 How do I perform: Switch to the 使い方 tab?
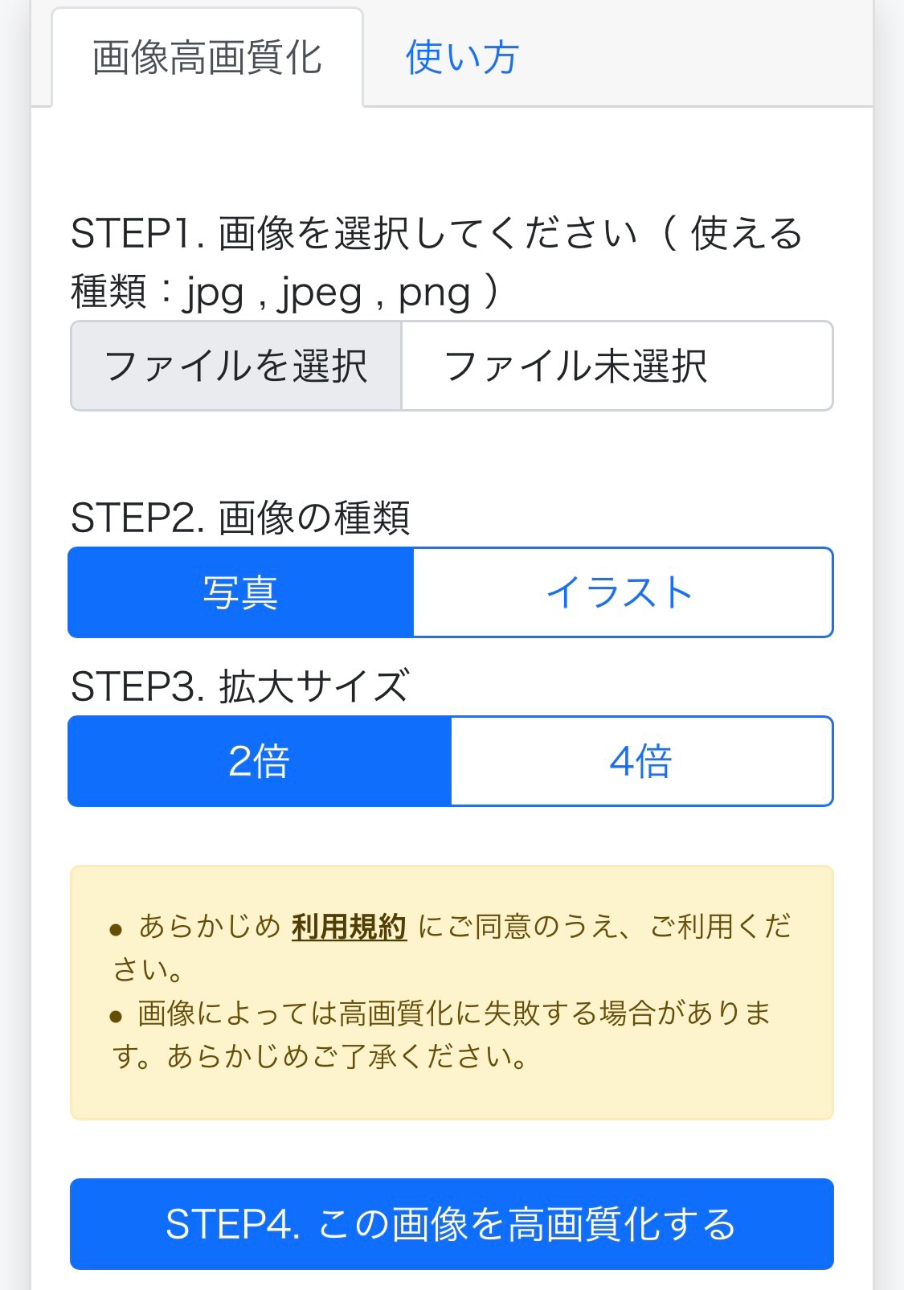[462, 59]
